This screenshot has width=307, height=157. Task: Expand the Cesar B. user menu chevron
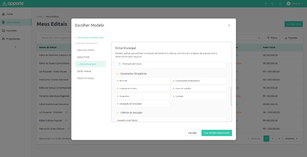click(302, 4)
